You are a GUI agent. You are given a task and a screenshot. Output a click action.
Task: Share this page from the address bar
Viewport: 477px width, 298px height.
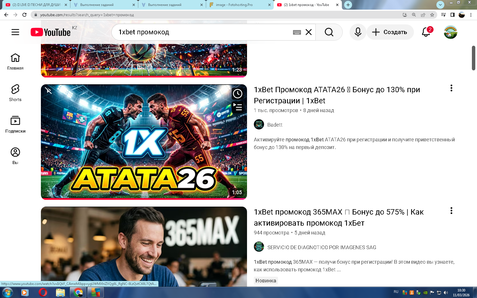click(423, 15)
